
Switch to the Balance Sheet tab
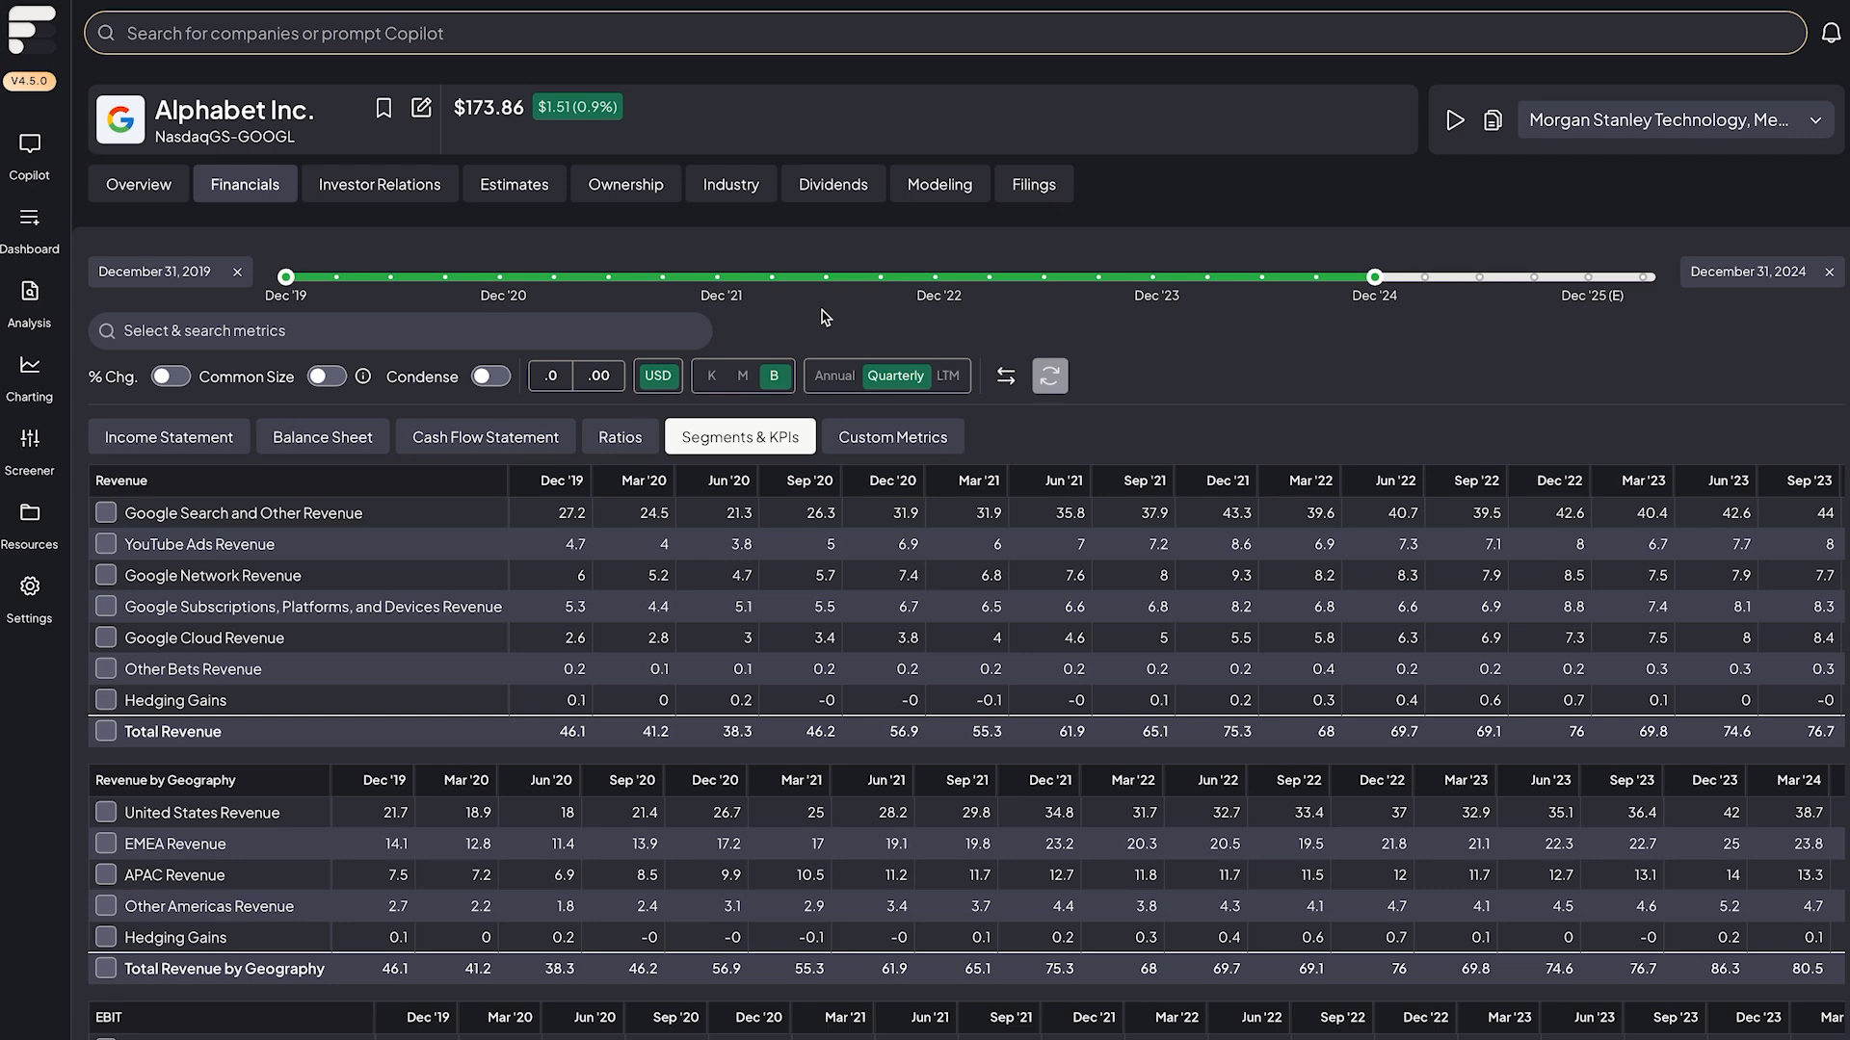click(x=322, y=437)
